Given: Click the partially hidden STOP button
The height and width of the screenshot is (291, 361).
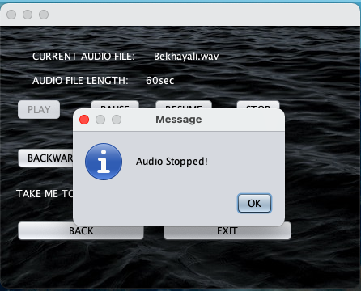Looking at the screenshot, I should point(258,105).
